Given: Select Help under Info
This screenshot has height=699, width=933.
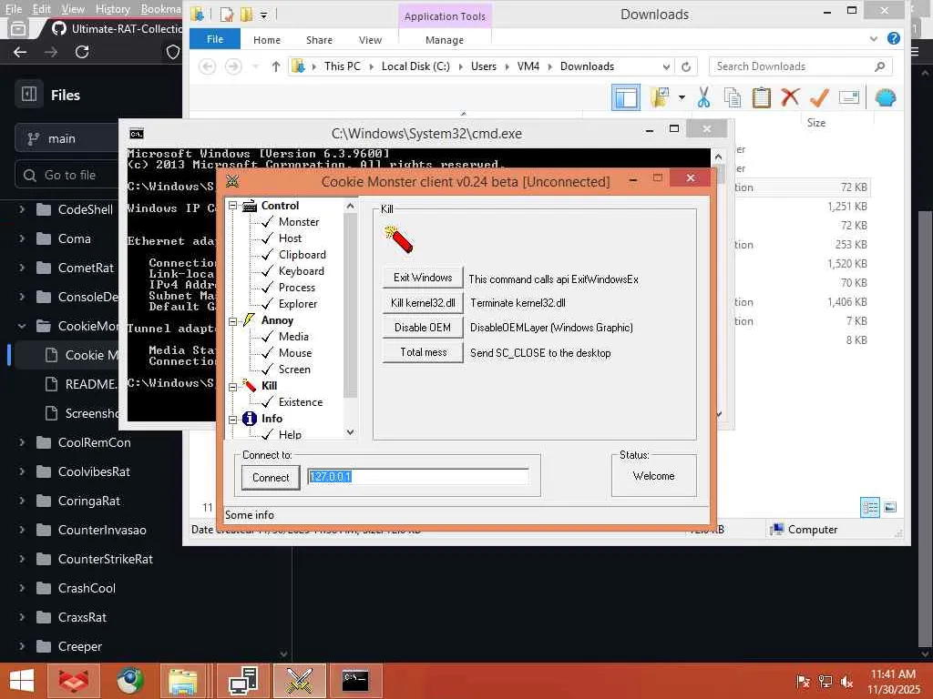Looking at the screenshot, I should 290,434.
